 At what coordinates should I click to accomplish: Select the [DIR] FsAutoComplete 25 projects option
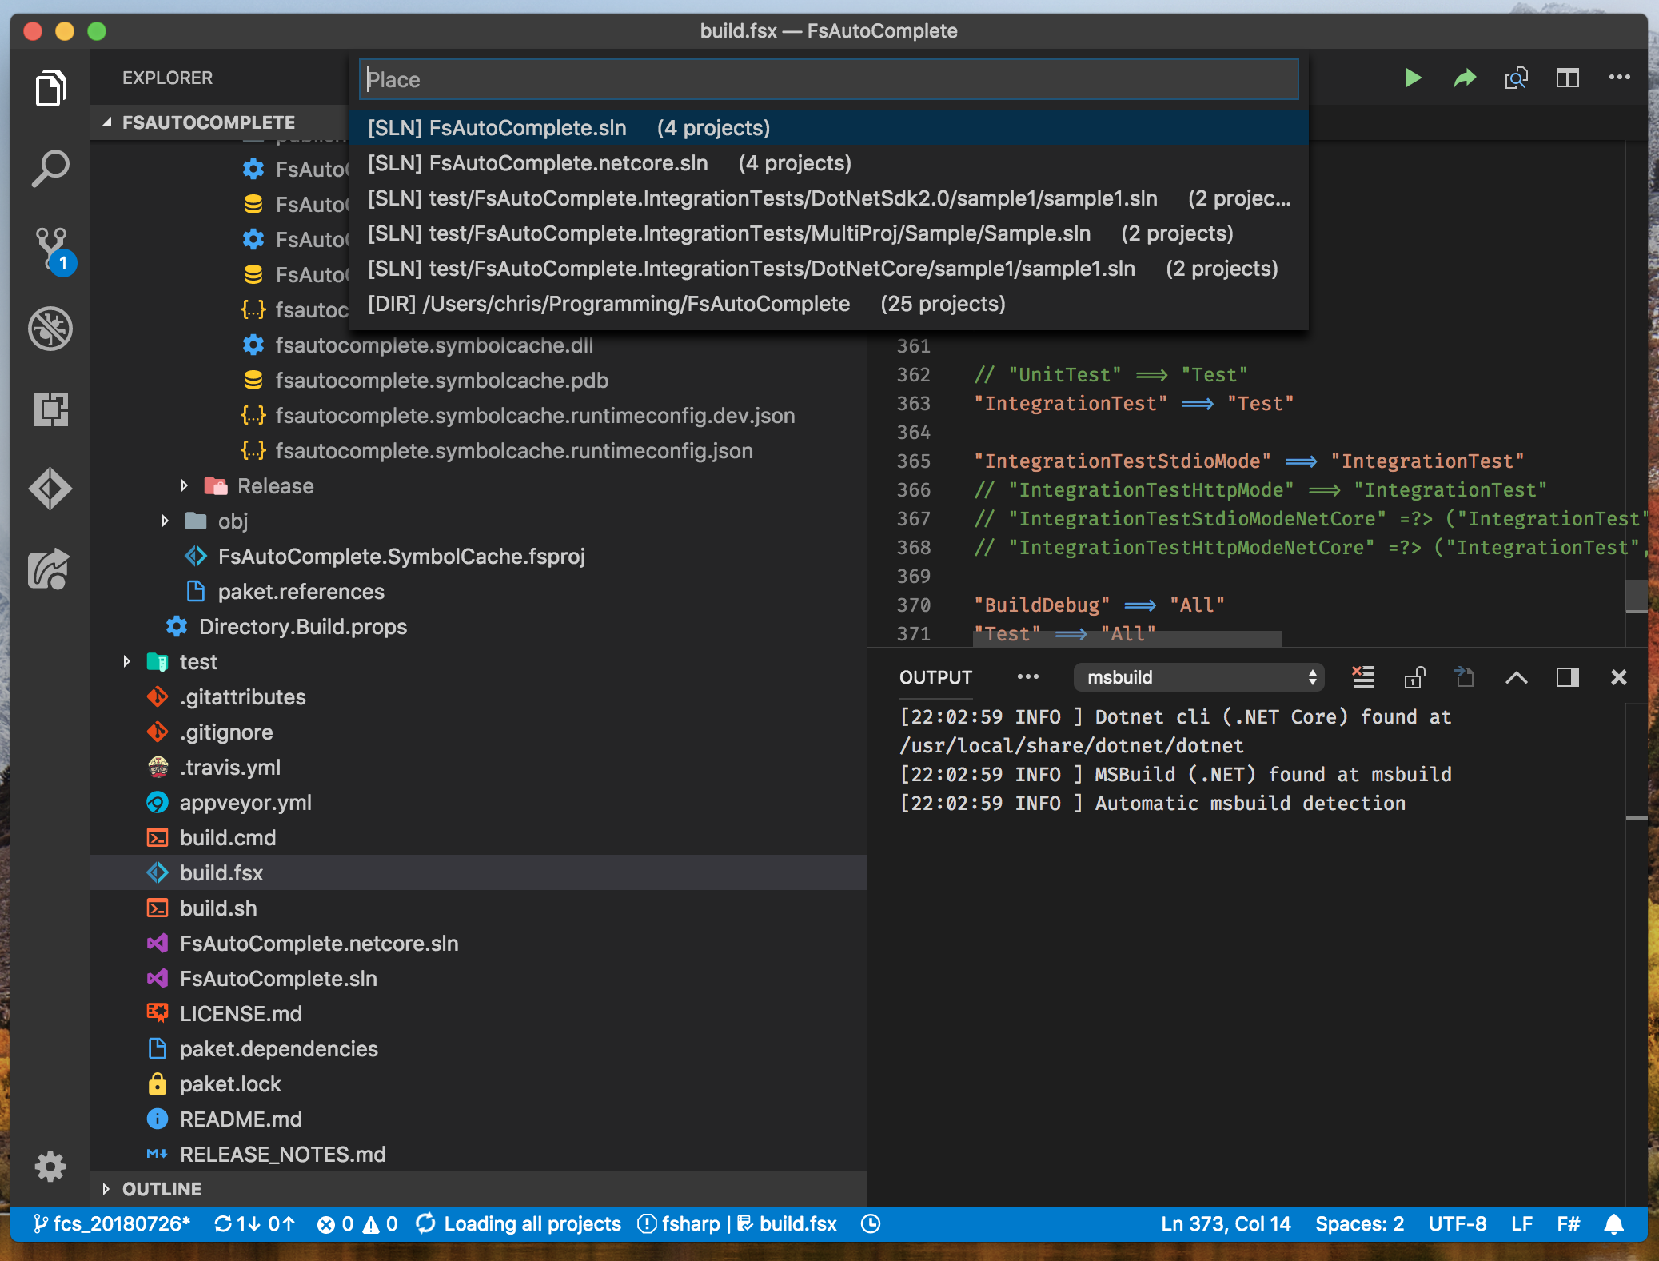tap(829, 304)
